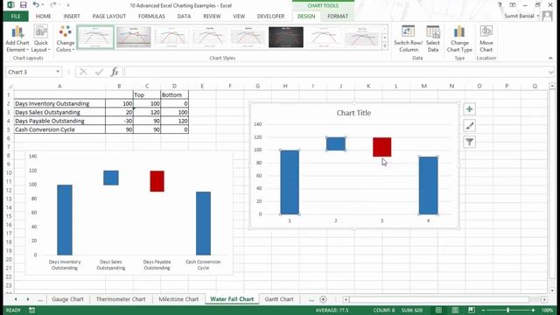This screenshot has height=315, width=560.
Task: Select the second chart style thumbnail
Action: click(x=134, y=37)
